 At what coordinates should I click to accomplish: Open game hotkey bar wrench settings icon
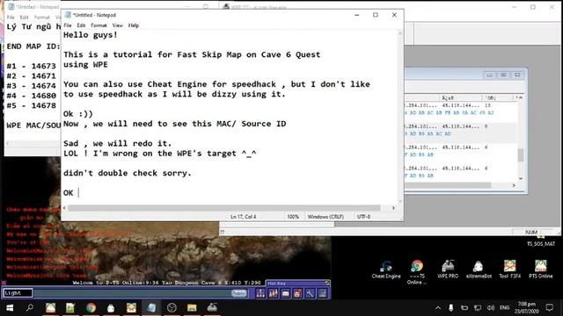[310, 293]
